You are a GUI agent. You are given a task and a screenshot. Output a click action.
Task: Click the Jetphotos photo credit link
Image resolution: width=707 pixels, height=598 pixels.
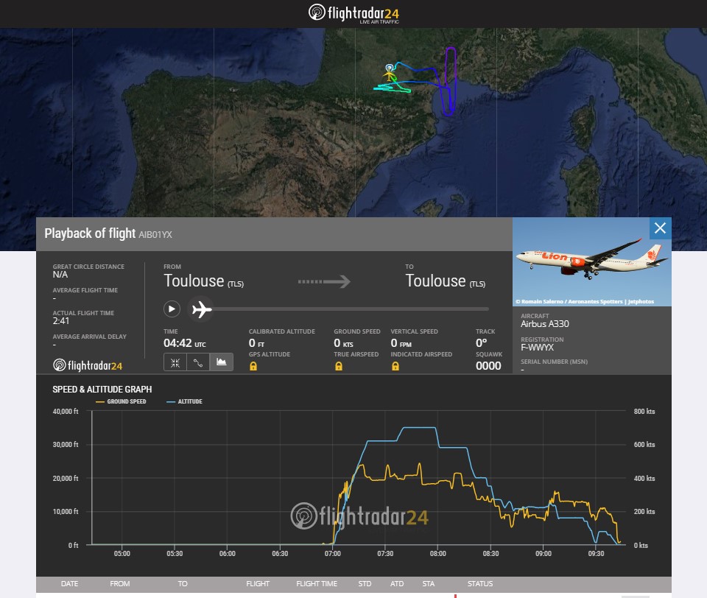585,301
